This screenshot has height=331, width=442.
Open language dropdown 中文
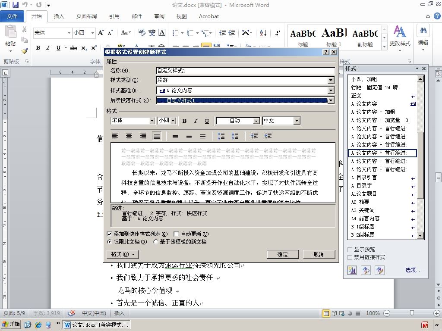pos(297,121)
